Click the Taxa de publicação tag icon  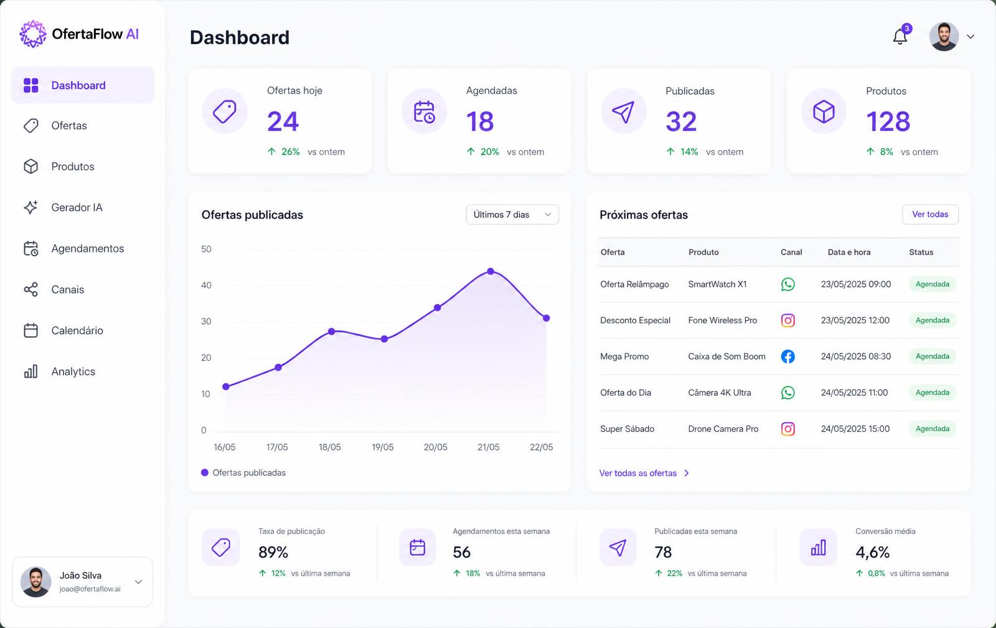[x=221, y=548]
